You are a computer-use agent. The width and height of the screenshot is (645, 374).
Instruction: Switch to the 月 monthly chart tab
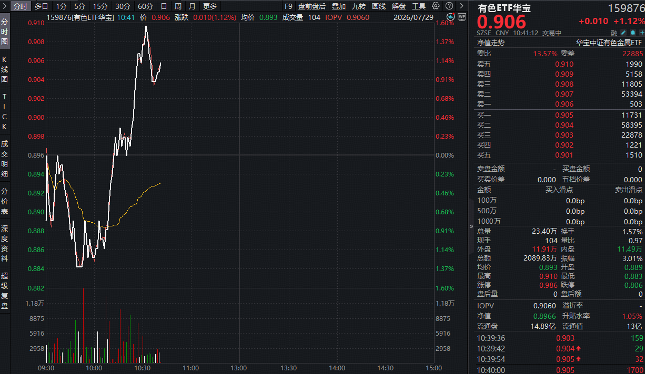click(x=192, y=6)
